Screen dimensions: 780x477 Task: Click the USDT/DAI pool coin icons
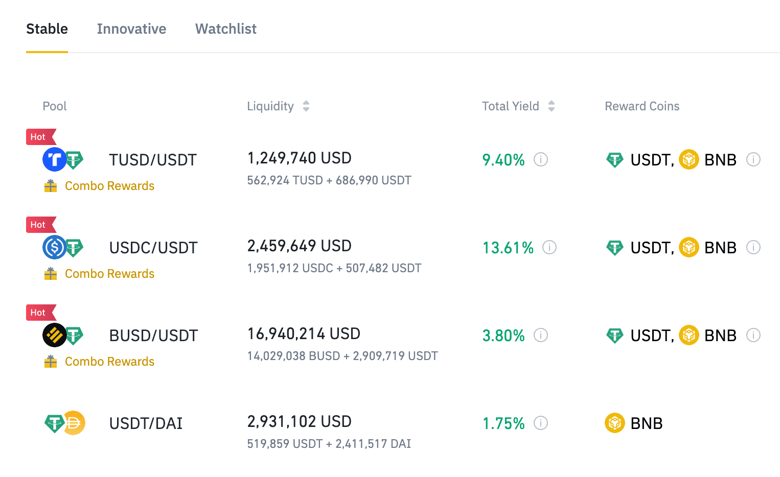[64, 423]
